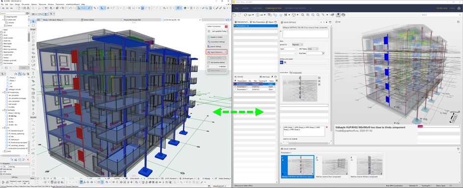463x188 pixels.
Task: Click the Marquee tool in ARCHICAD toolbox
Action: point(33,25)
